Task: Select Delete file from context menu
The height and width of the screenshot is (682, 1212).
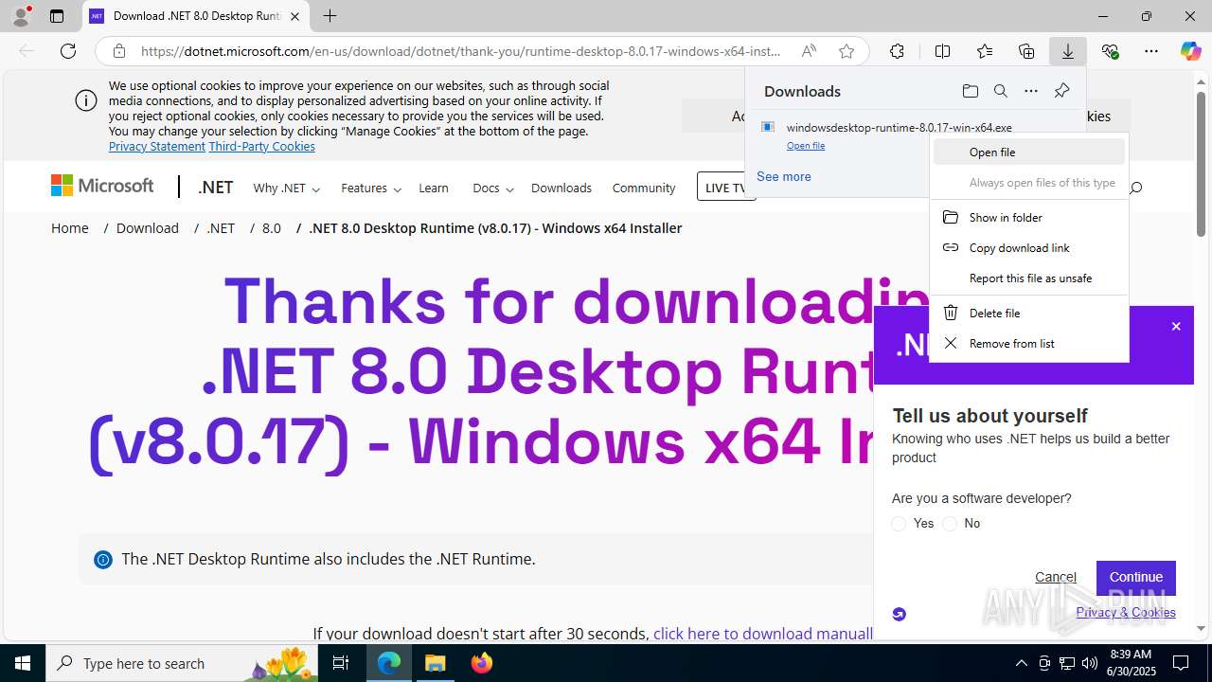Action: tap(1029, 313)
